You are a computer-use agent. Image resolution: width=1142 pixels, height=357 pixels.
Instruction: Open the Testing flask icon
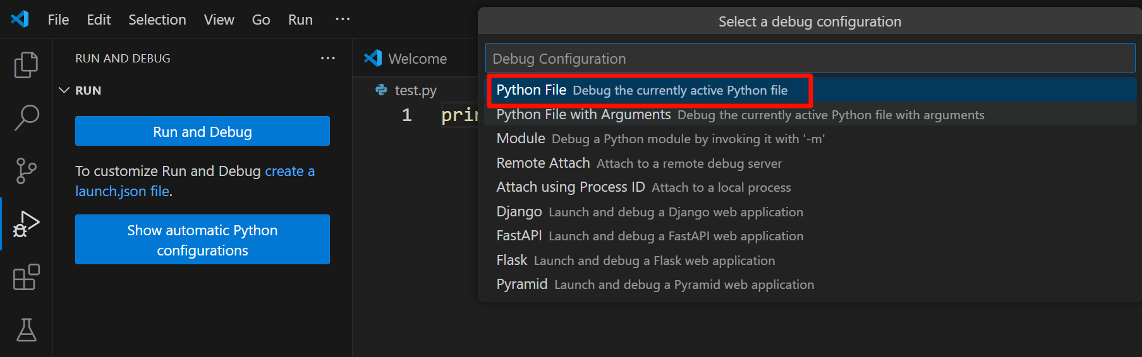[26, 329]
